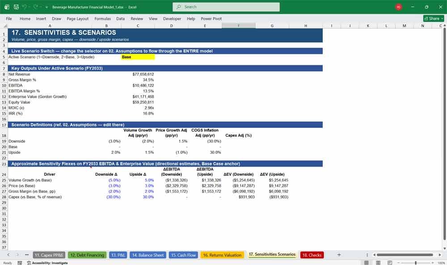Screen dimensions: 447x265
Task: Open Customize Quick Access Toolbar arrow
Action: [x=46, y=7]
